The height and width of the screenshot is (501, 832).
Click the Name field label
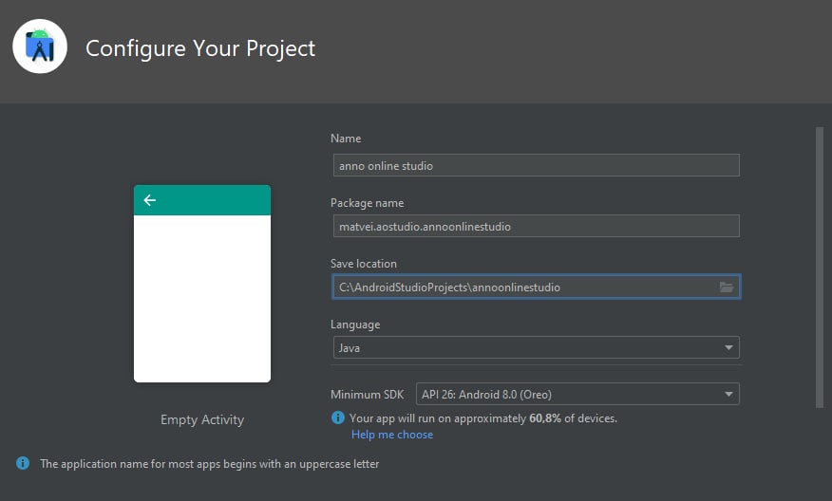click(x=346, y=139)
